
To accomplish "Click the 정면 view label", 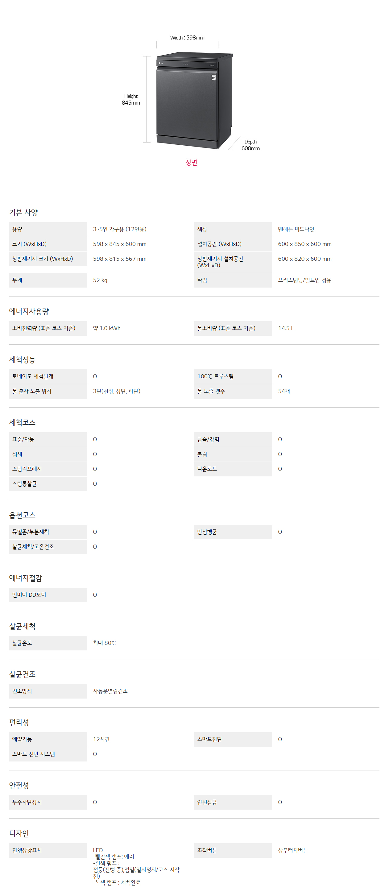I will (x=191, y=162).
